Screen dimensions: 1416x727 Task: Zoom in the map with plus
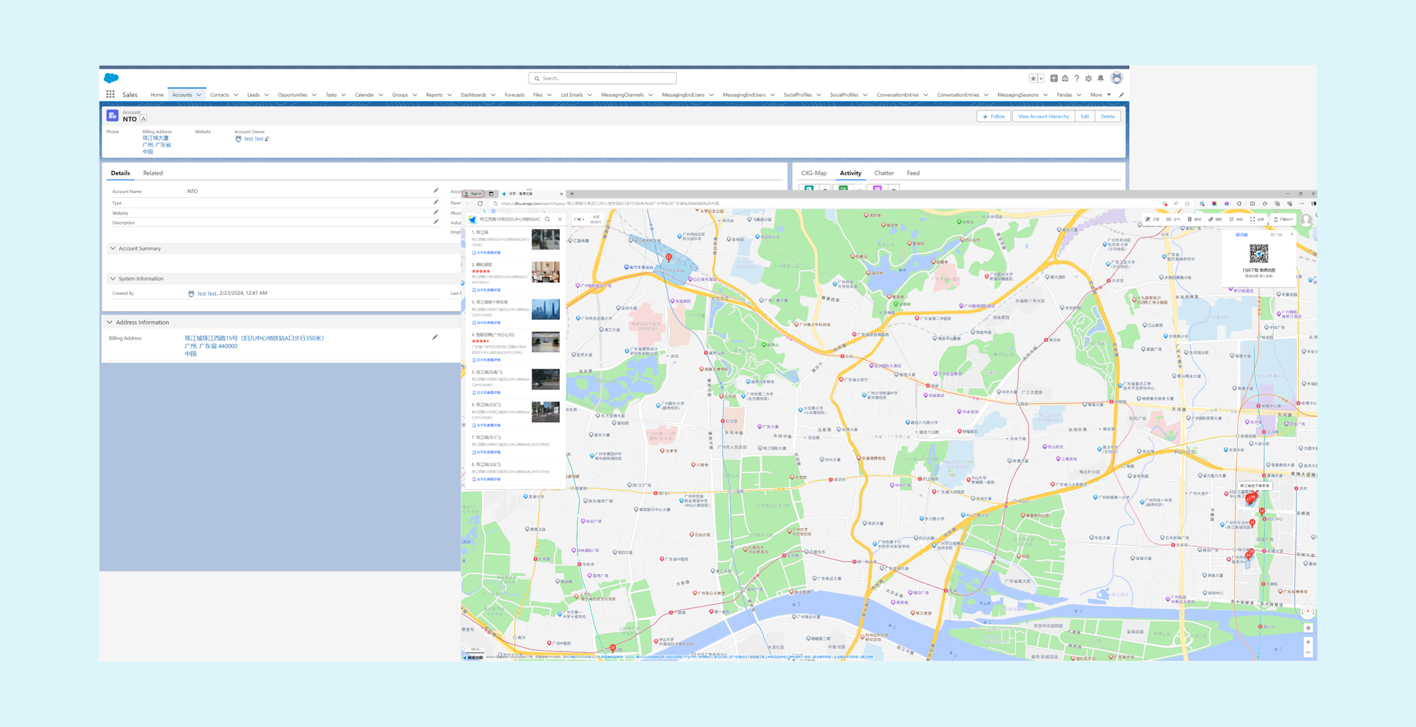pyautogui.click(x=1308, y=642)
